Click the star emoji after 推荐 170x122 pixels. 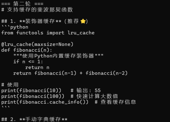click(83, 21)
